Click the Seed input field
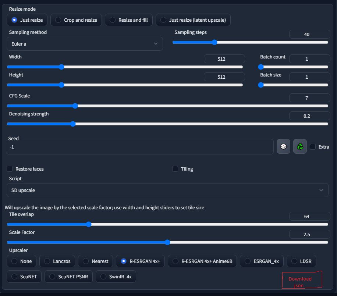This screenshot has height=296, width=337. [x=140, y=147]
